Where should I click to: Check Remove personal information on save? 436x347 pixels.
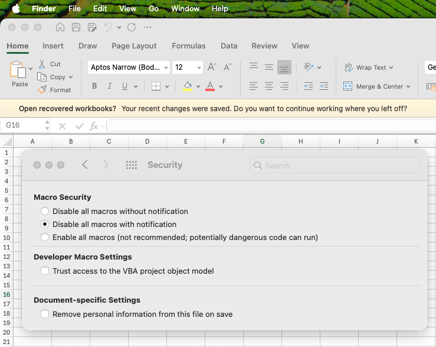45,314
